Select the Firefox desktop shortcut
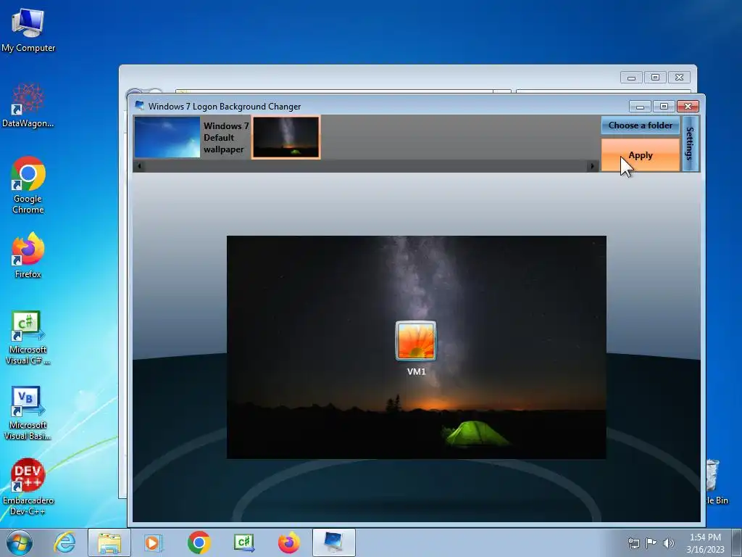The width and height of the screenshot is (742, 557). [28, 255]
